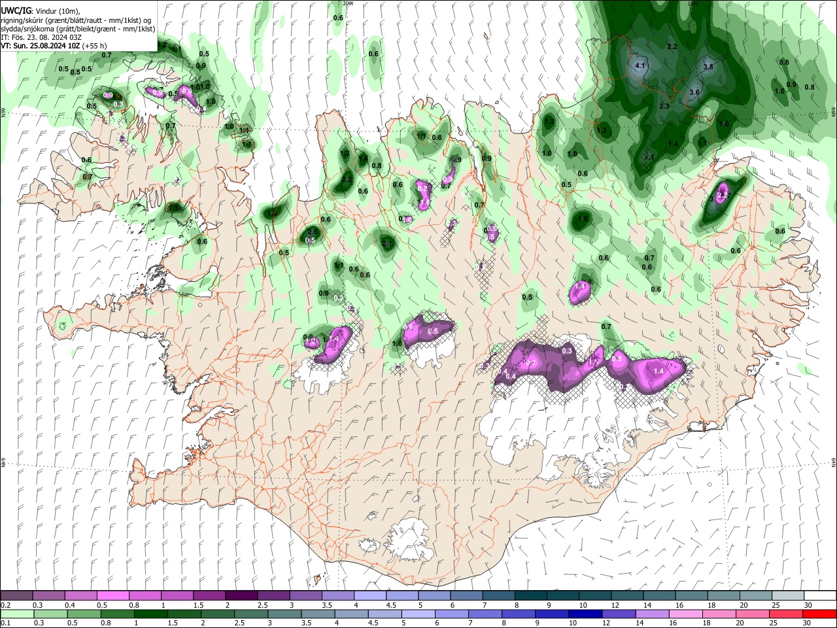Click the 0.2 swatch in the upper legend row
Image resolution: width=837 pixels, height=628 pixels.
point(17,596)
